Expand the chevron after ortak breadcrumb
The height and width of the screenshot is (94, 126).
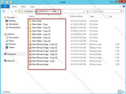click(x=58, y=11)
